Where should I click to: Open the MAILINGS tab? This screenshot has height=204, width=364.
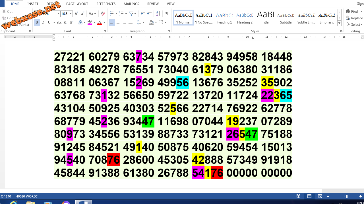[x=131, y=4]
